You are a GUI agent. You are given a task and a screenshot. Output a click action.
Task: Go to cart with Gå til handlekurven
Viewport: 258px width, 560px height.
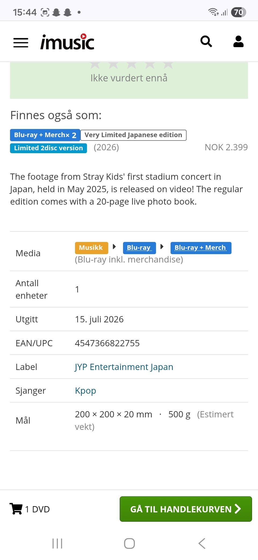point(186,509)
